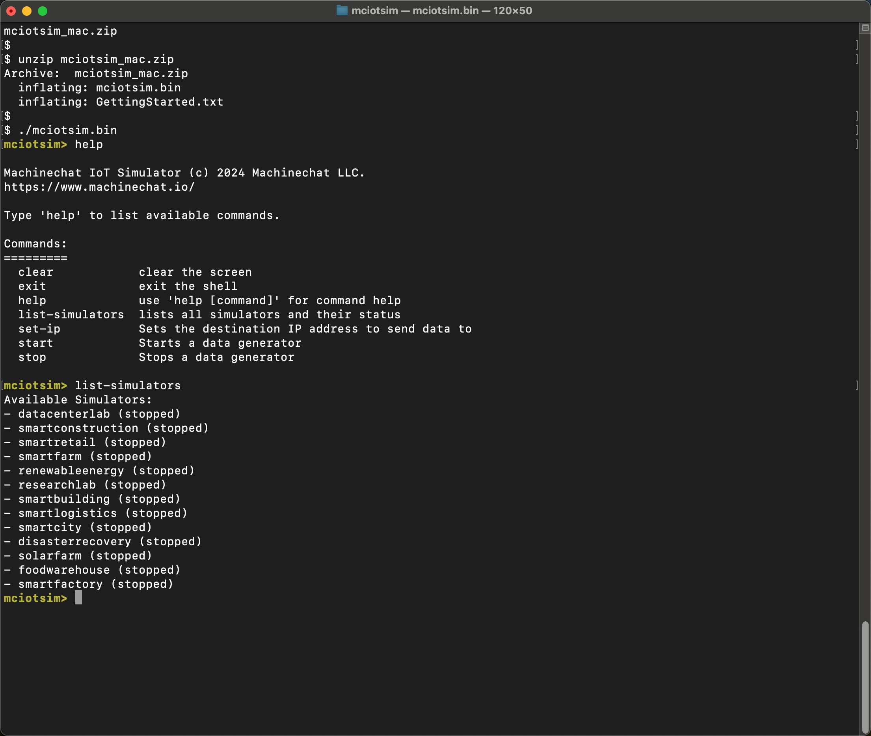Click 'lists all simulators and their status' description
The image size is (871, 736).
tap(270, 314)
